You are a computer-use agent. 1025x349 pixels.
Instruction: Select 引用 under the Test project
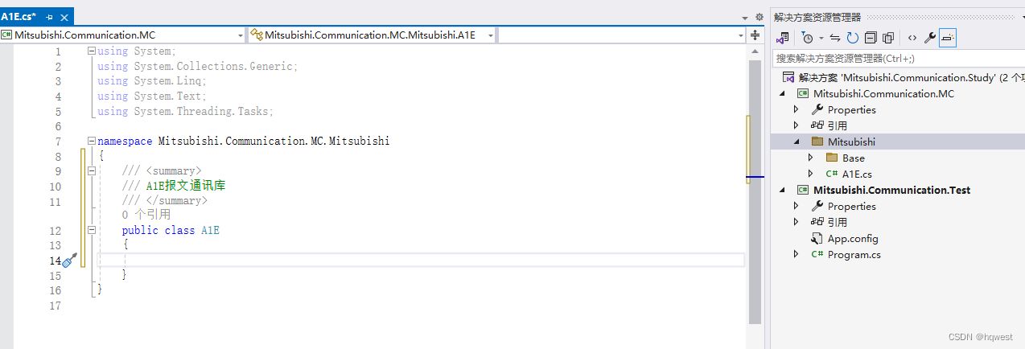click(837, 223)
